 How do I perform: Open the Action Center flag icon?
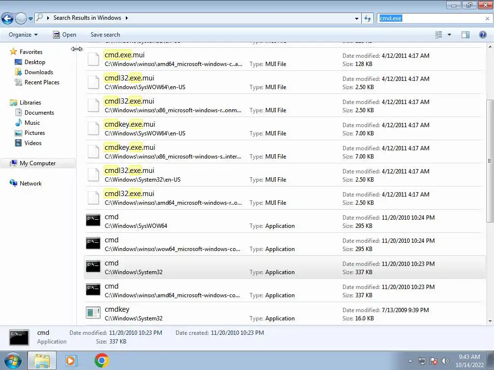[x=434, y=361]
